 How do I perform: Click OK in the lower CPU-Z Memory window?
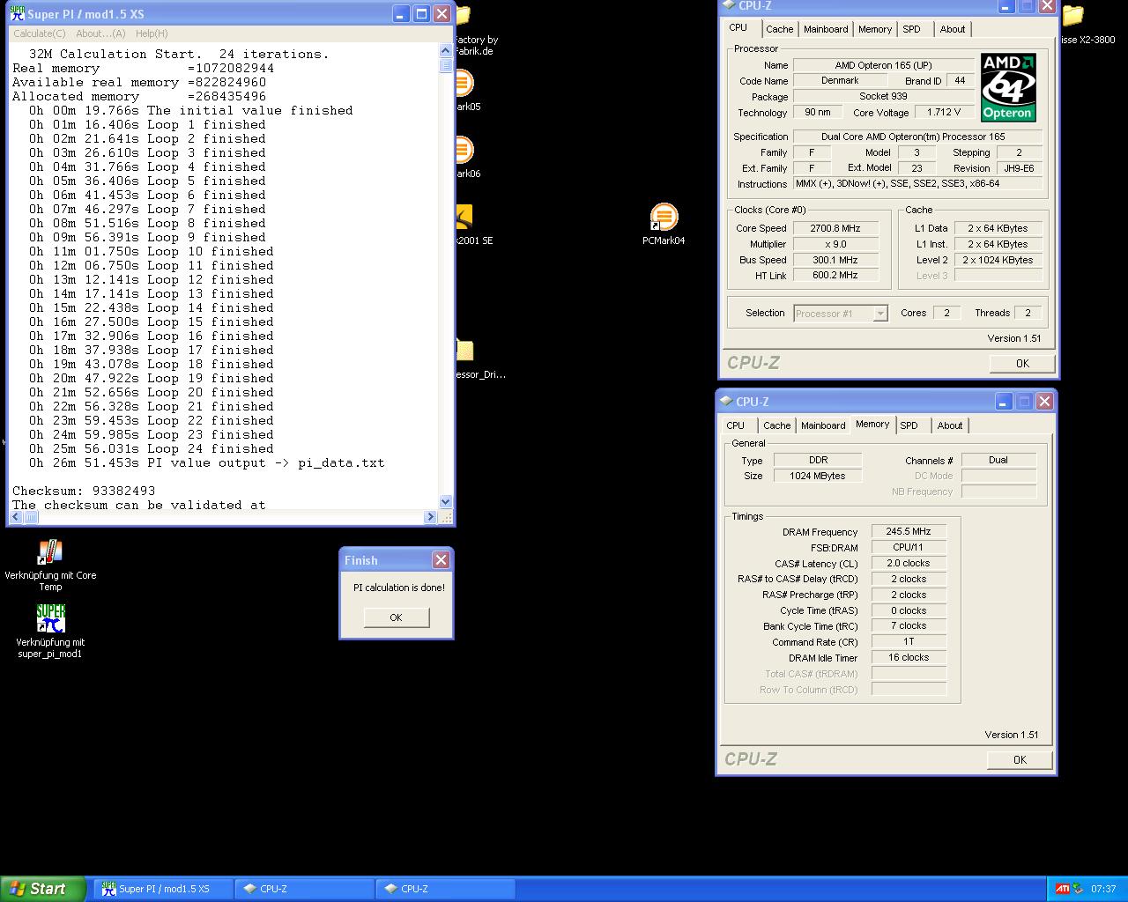pyautogui.click(x=1020, y=760)
